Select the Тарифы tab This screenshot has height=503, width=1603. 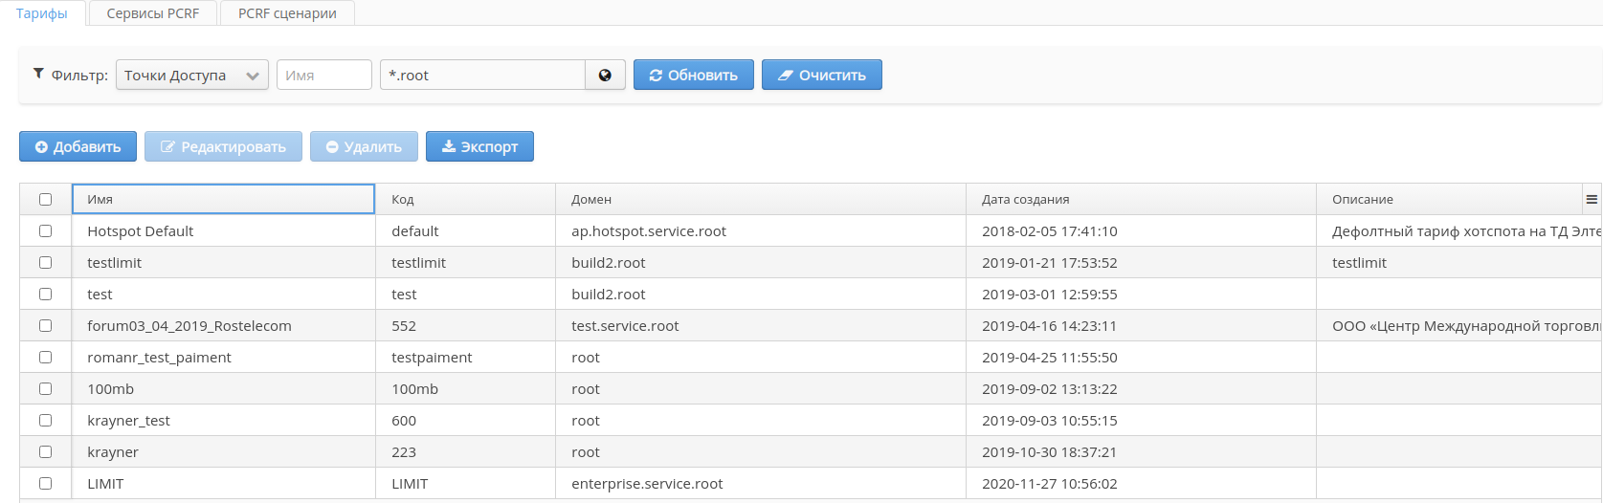click(42, 13)
